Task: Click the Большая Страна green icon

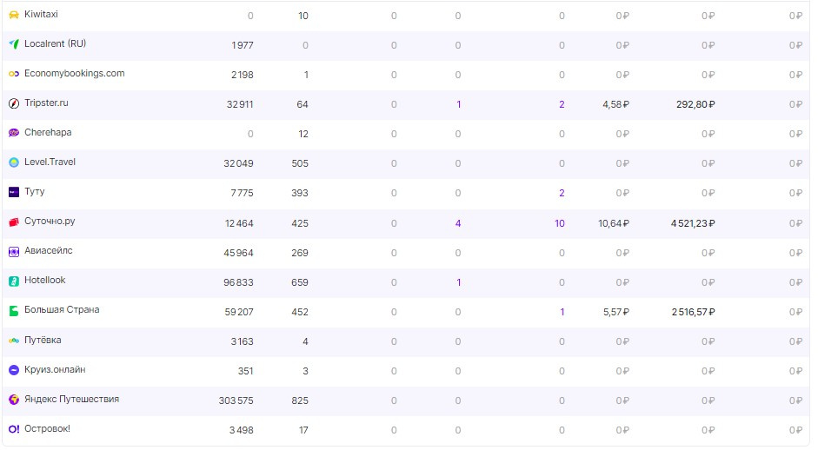Action: point(14,311)
